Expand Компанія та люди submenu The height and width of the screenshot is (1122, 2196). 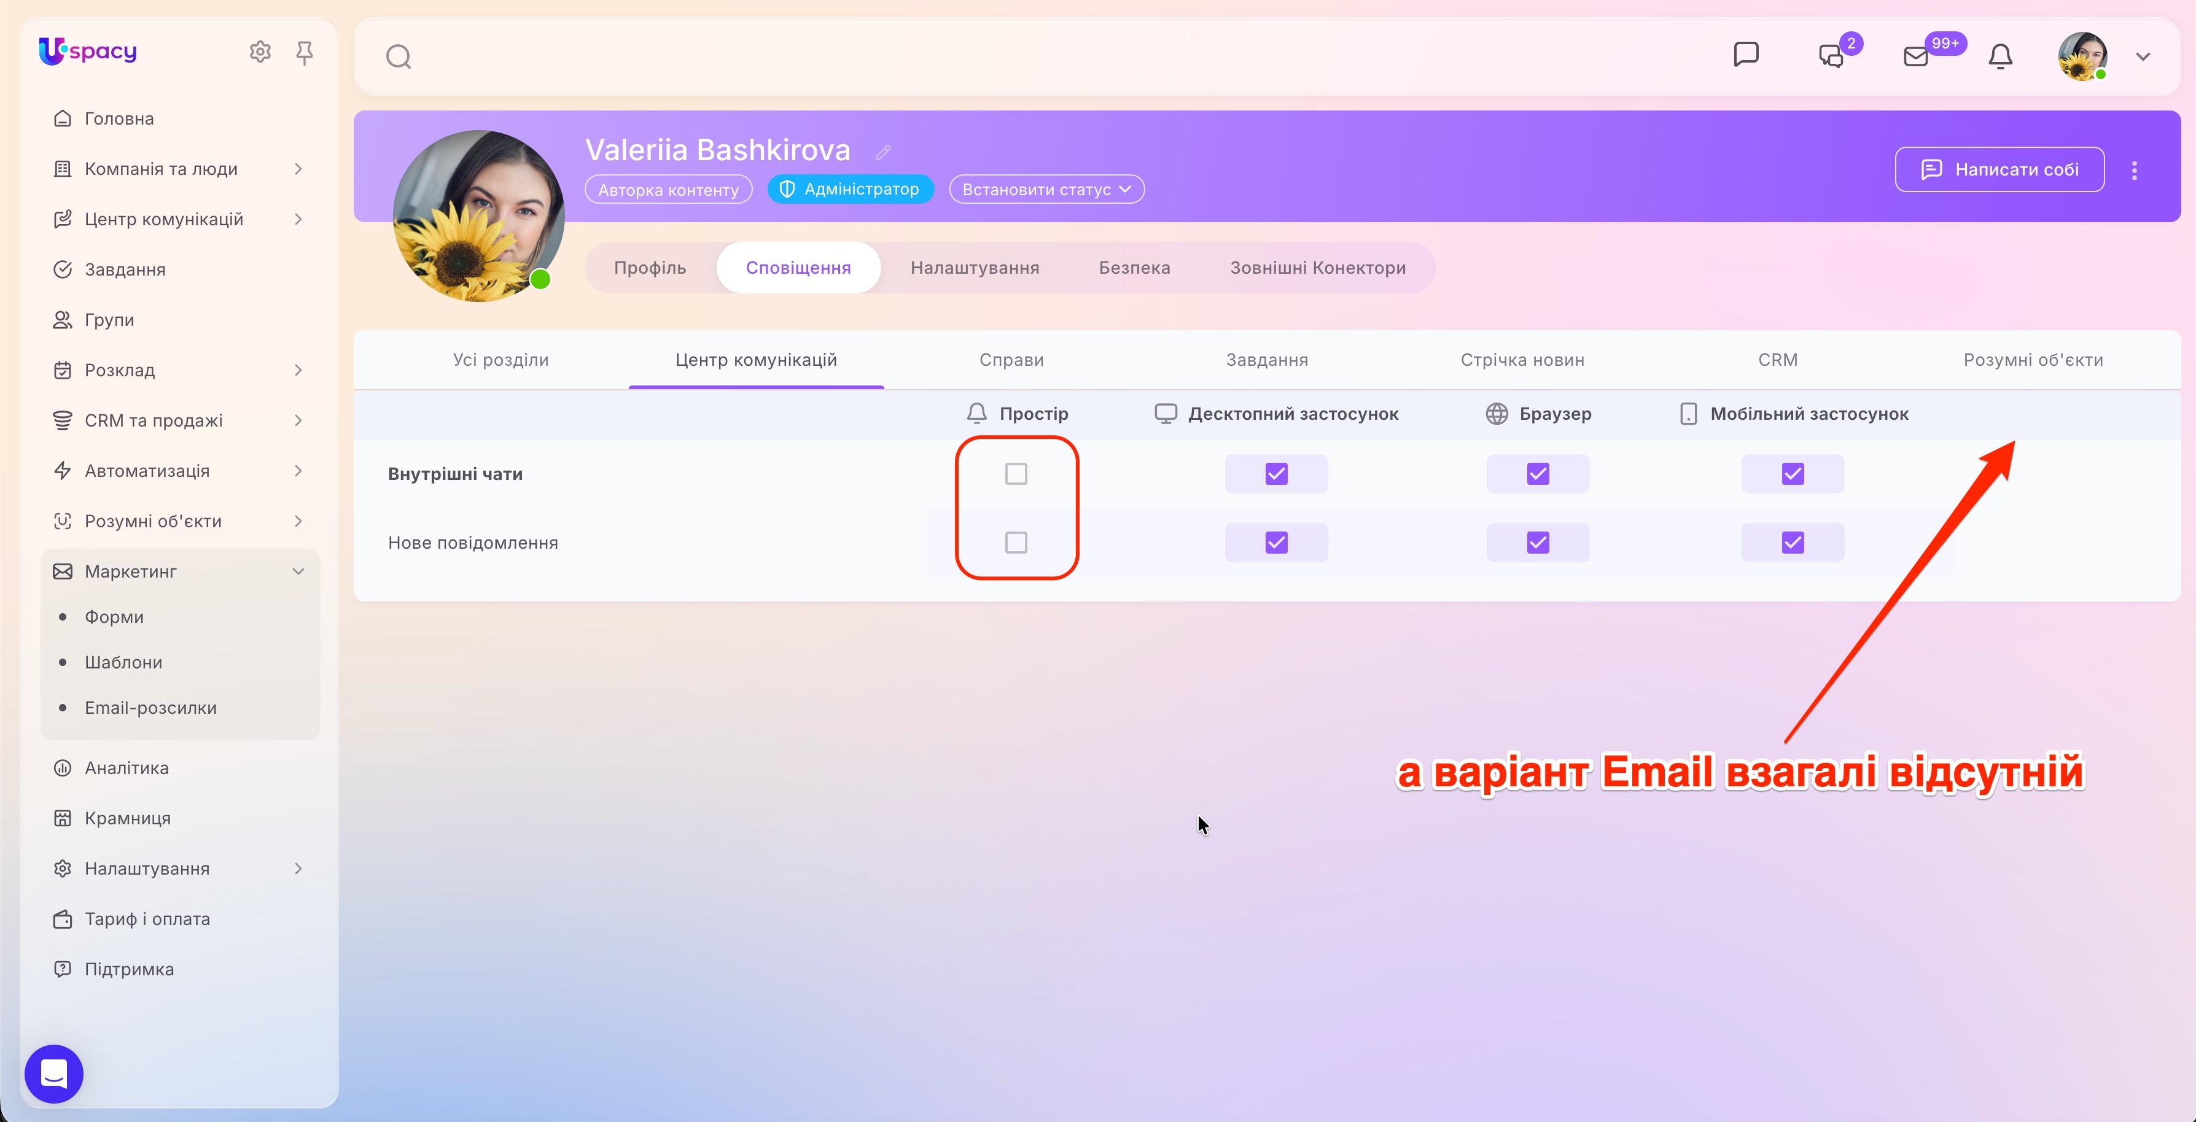click(x=298, y=169)
